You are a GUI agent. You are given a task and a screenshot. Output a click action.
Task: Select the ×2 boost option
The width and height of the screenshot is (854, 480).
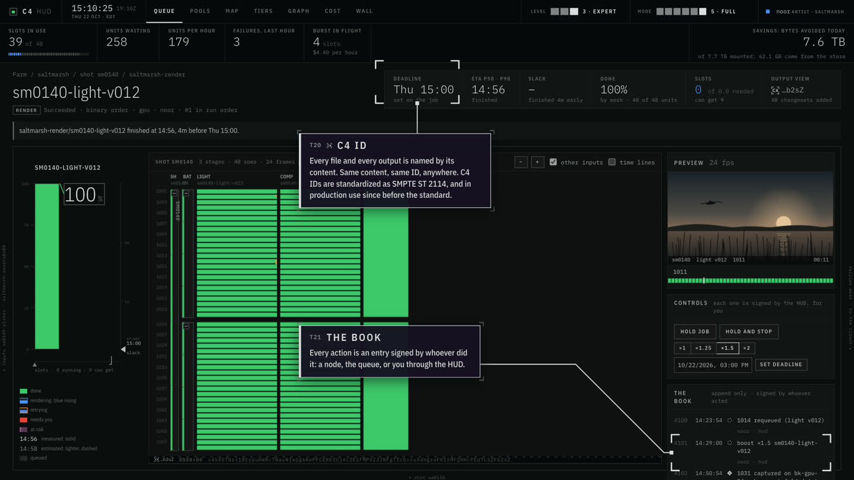click(x=747, y=348)
